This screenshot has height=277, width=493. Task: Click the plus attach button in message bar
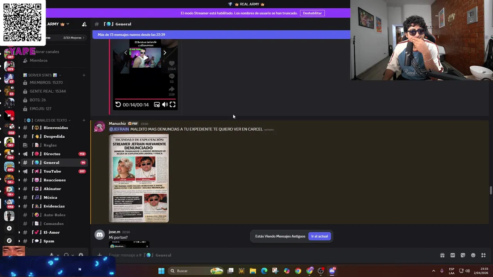click(x=99, y=255)
